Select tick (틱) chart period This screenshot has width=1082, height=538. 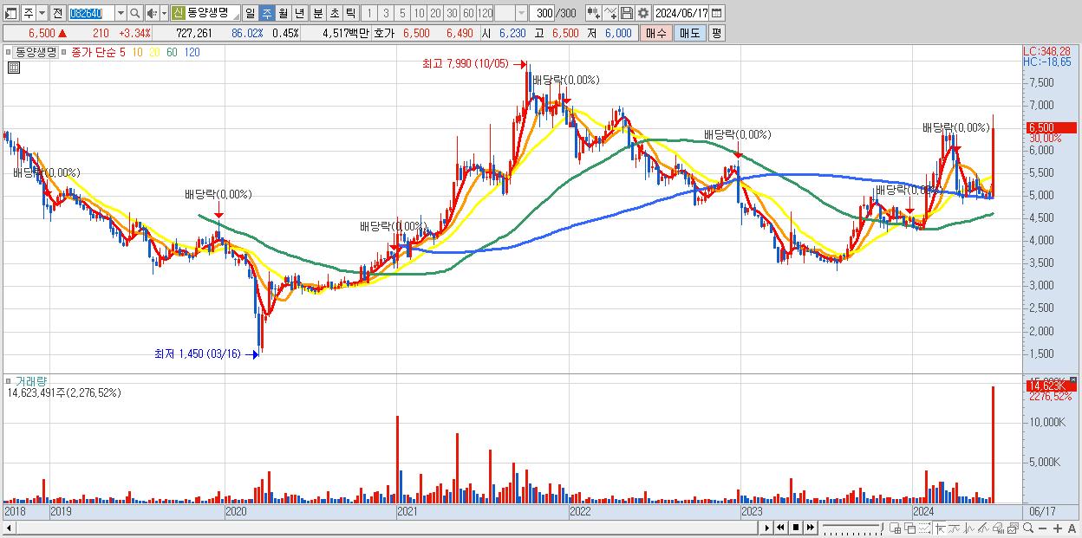coord(350,13)
